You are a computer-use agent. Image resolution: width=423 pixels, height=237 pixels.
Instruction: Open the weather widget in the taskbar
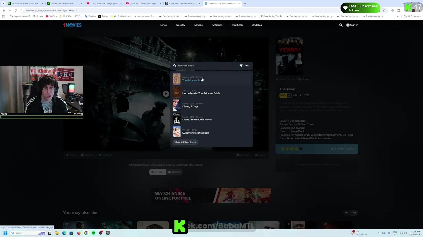click(x=360, y=233)
